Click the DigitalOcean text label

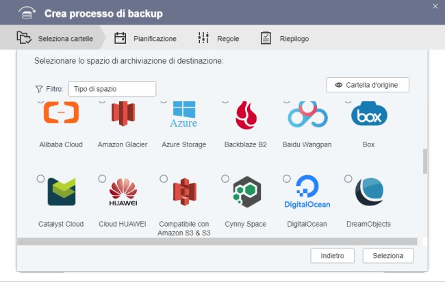tap(307, 224)
